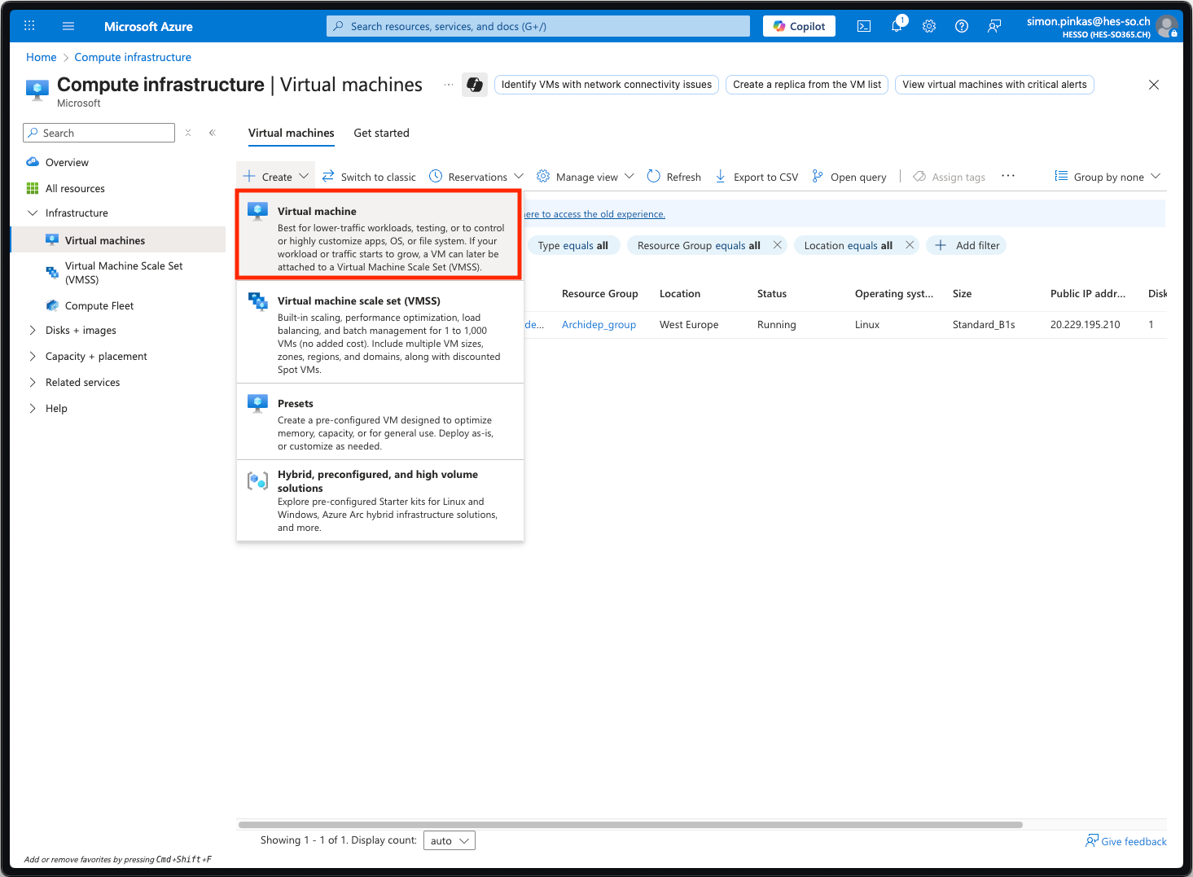This screenshot has height=877, width=1193.
Task: Collapse the left sidebar with double chevron
Action: pyautogui.click(x=213, y=133)
